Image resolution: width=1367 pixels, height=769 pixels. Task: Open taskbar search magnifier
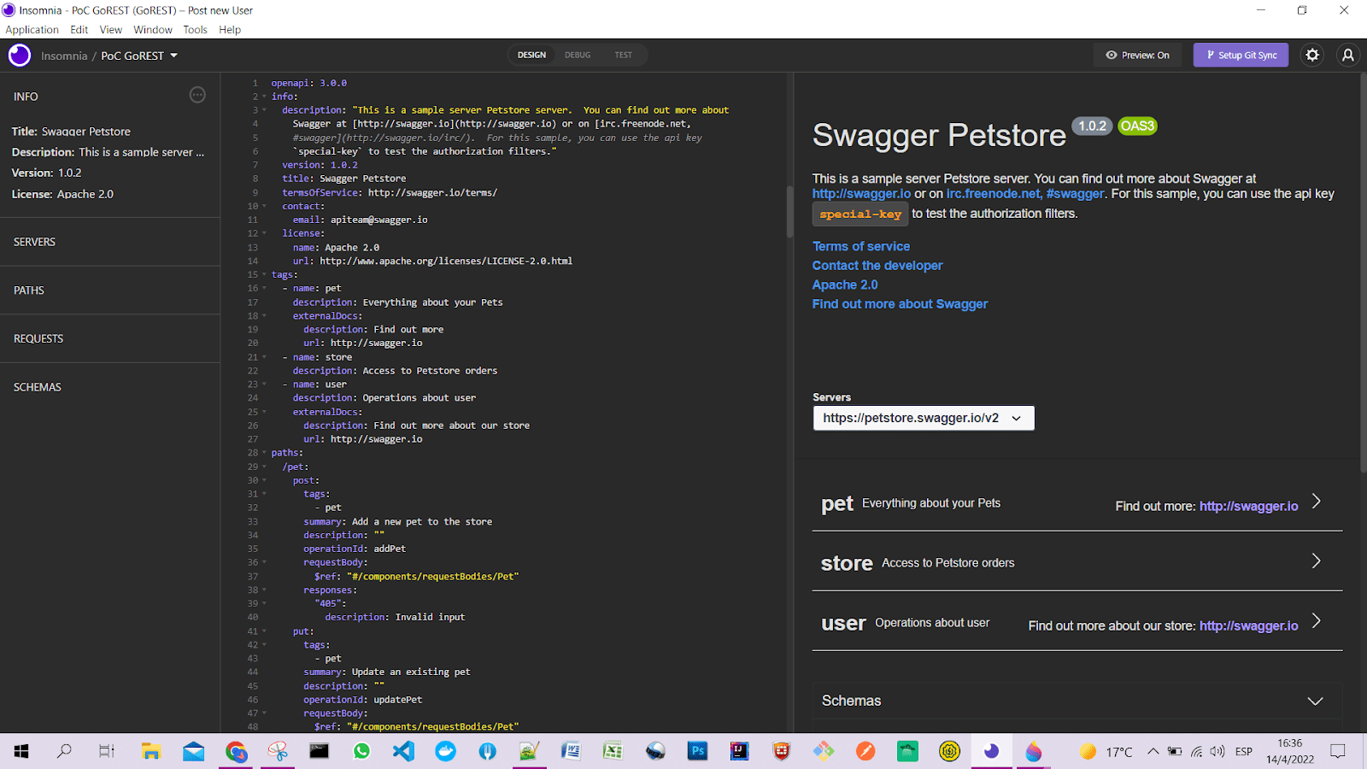[x=64, y=751]
